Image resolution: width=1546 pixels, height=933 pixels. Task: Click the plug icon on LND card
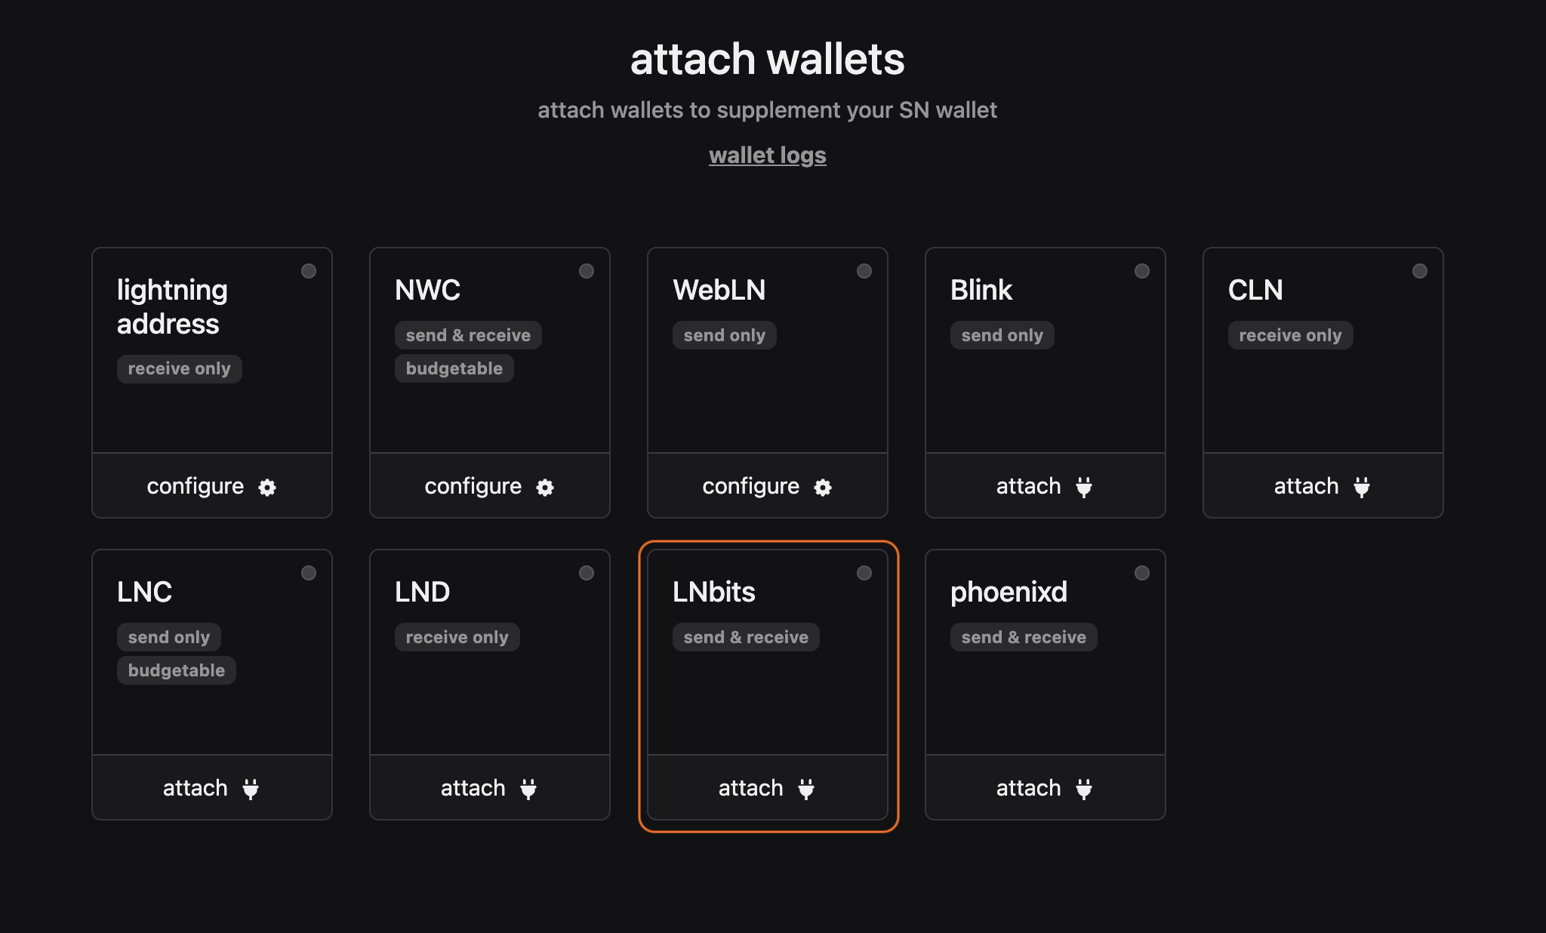pyautogui.click(x=528, y=789)
